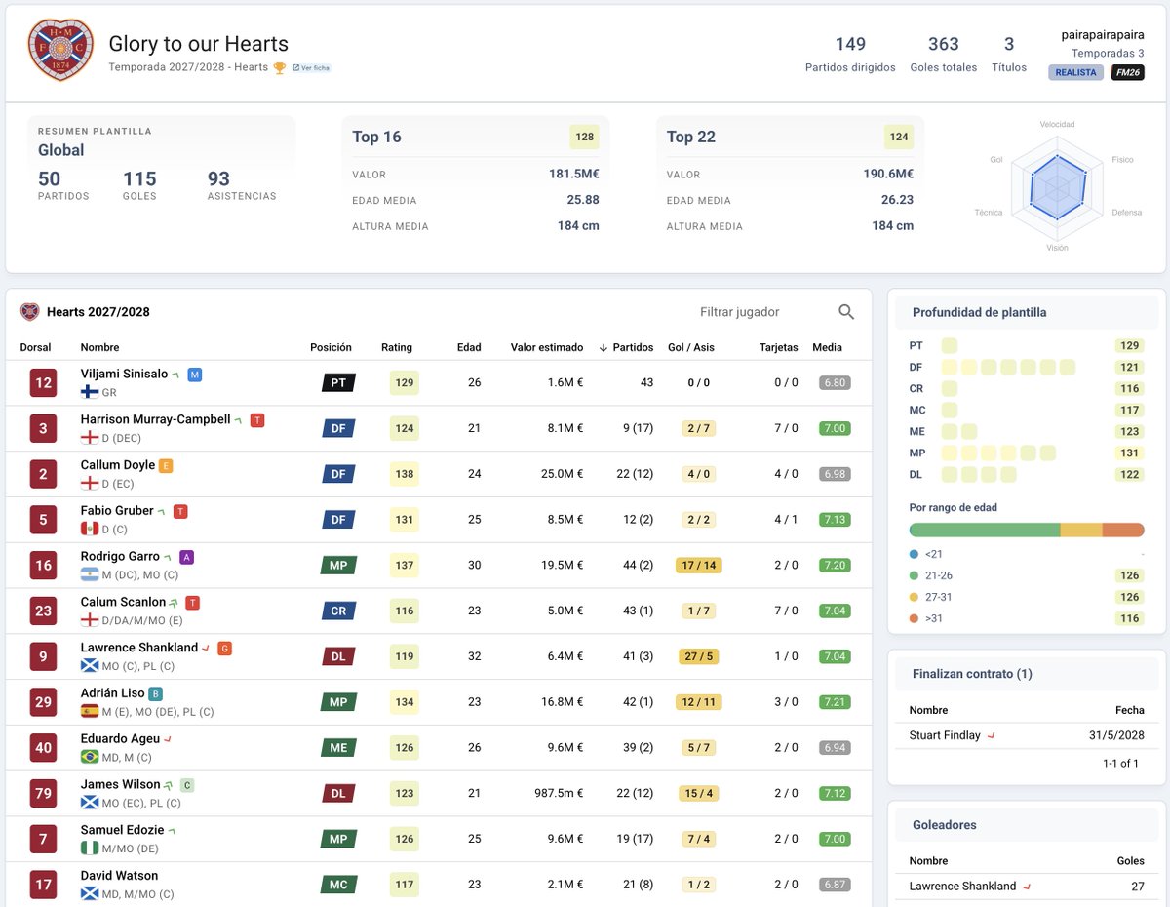Click the FM26 tag in the header
The height and width of the screenshot is (907, 1170).
1127,72
